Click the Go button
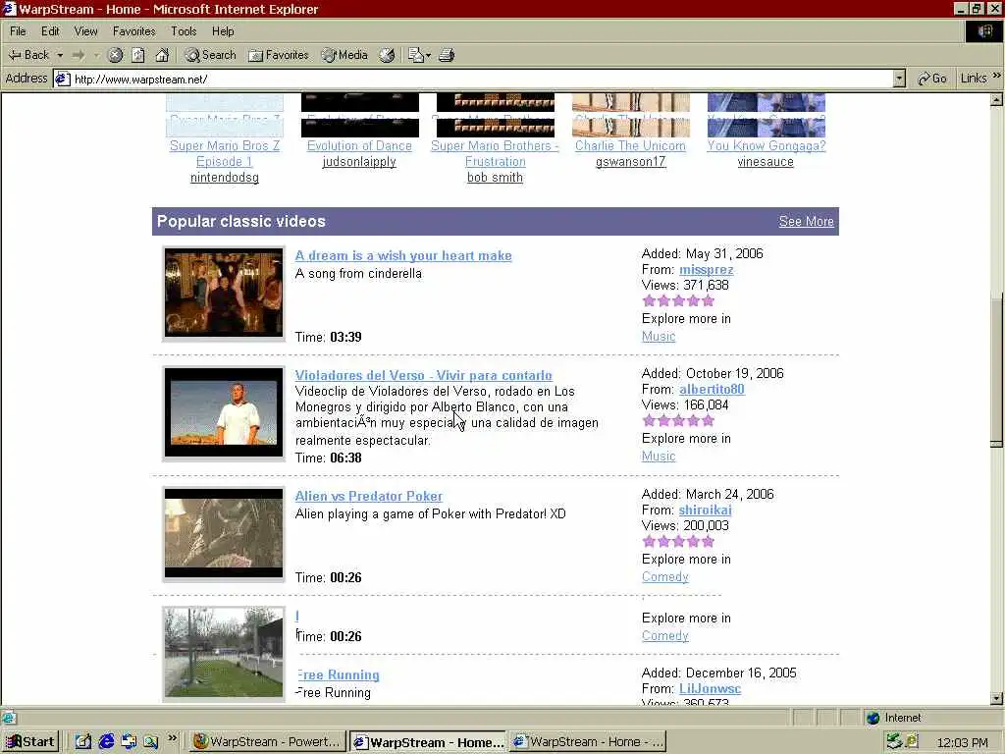 tap(932, 79)
